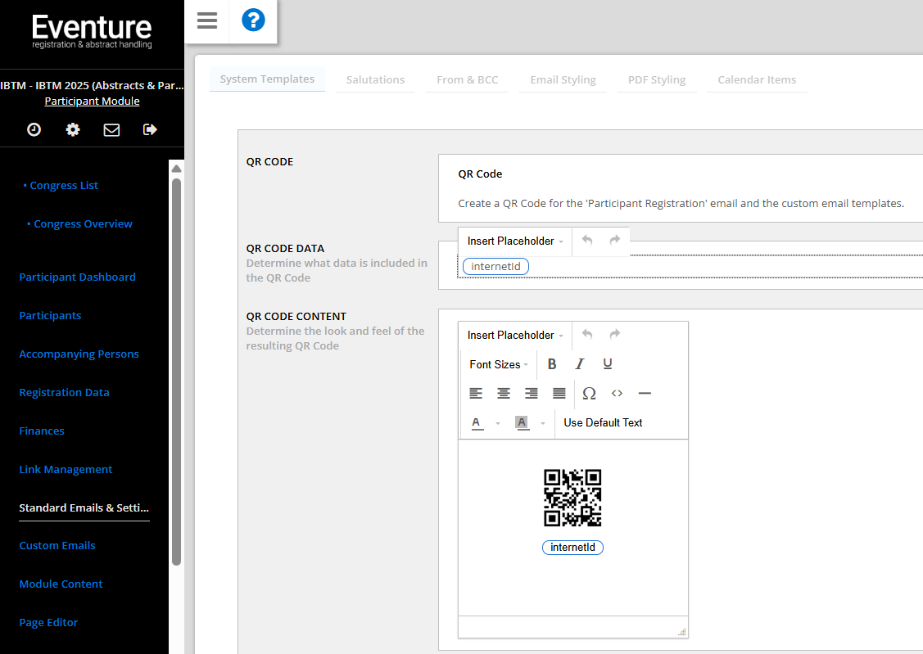Image resolution: width=923 pixels, height=654 pixels.
Task: Click the envelope mail icon in sidebar
Action: click(111, 129)
